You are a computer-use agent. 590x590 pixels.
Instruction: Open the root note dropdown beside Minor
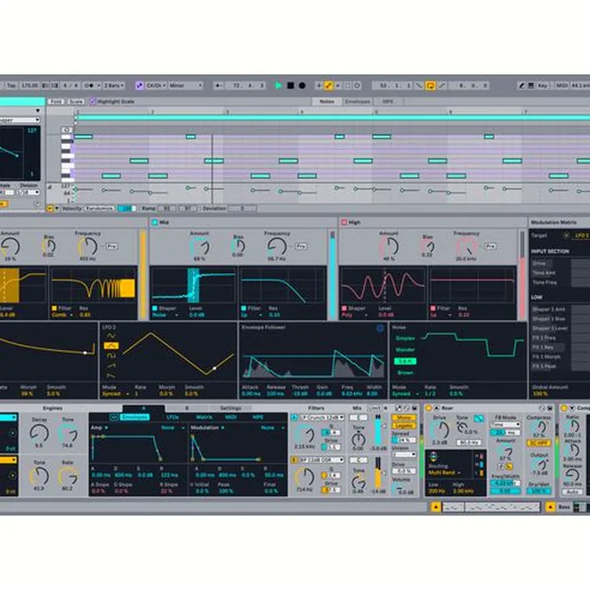[x=156, y=86]
